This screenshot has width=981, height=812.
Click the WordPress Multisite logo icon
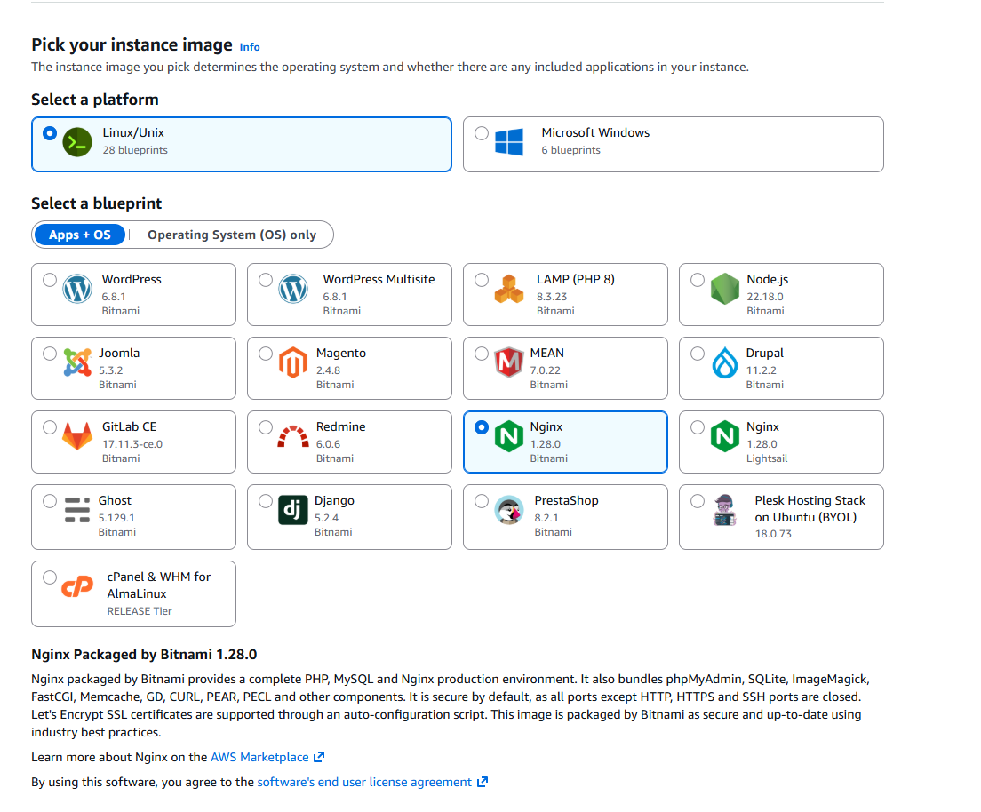[293, 289]
